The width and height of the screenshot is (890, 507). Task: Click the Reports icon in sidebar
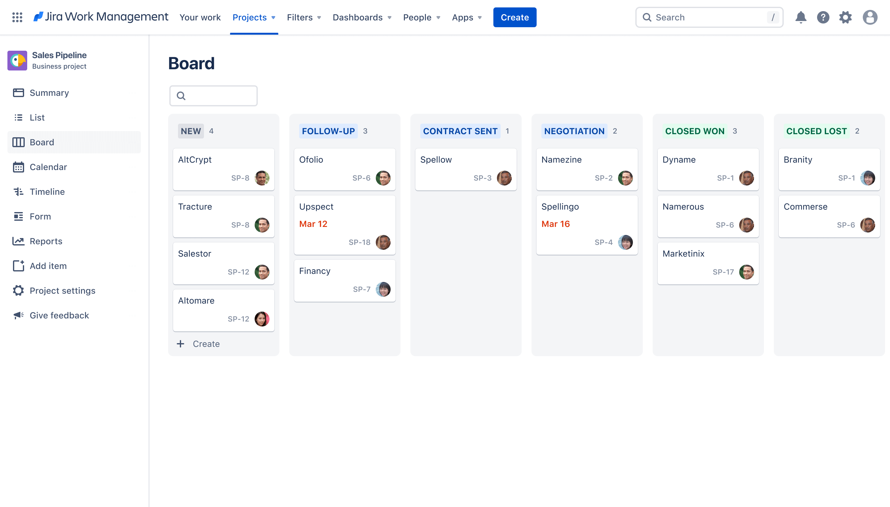coord(18,240)
